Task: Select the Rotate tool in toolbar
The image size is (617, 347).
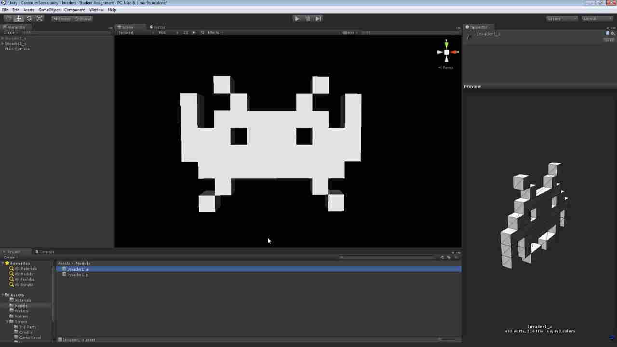Action: (x=29, y=18)
